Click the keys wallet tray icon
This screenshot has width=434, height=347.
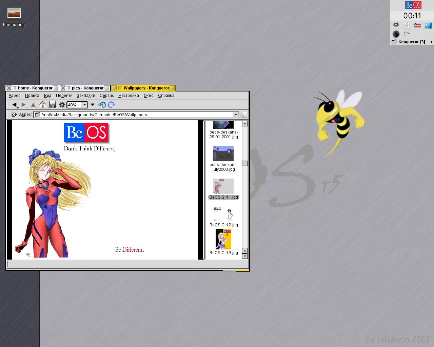pyautogui.click(x=407, y=34)
